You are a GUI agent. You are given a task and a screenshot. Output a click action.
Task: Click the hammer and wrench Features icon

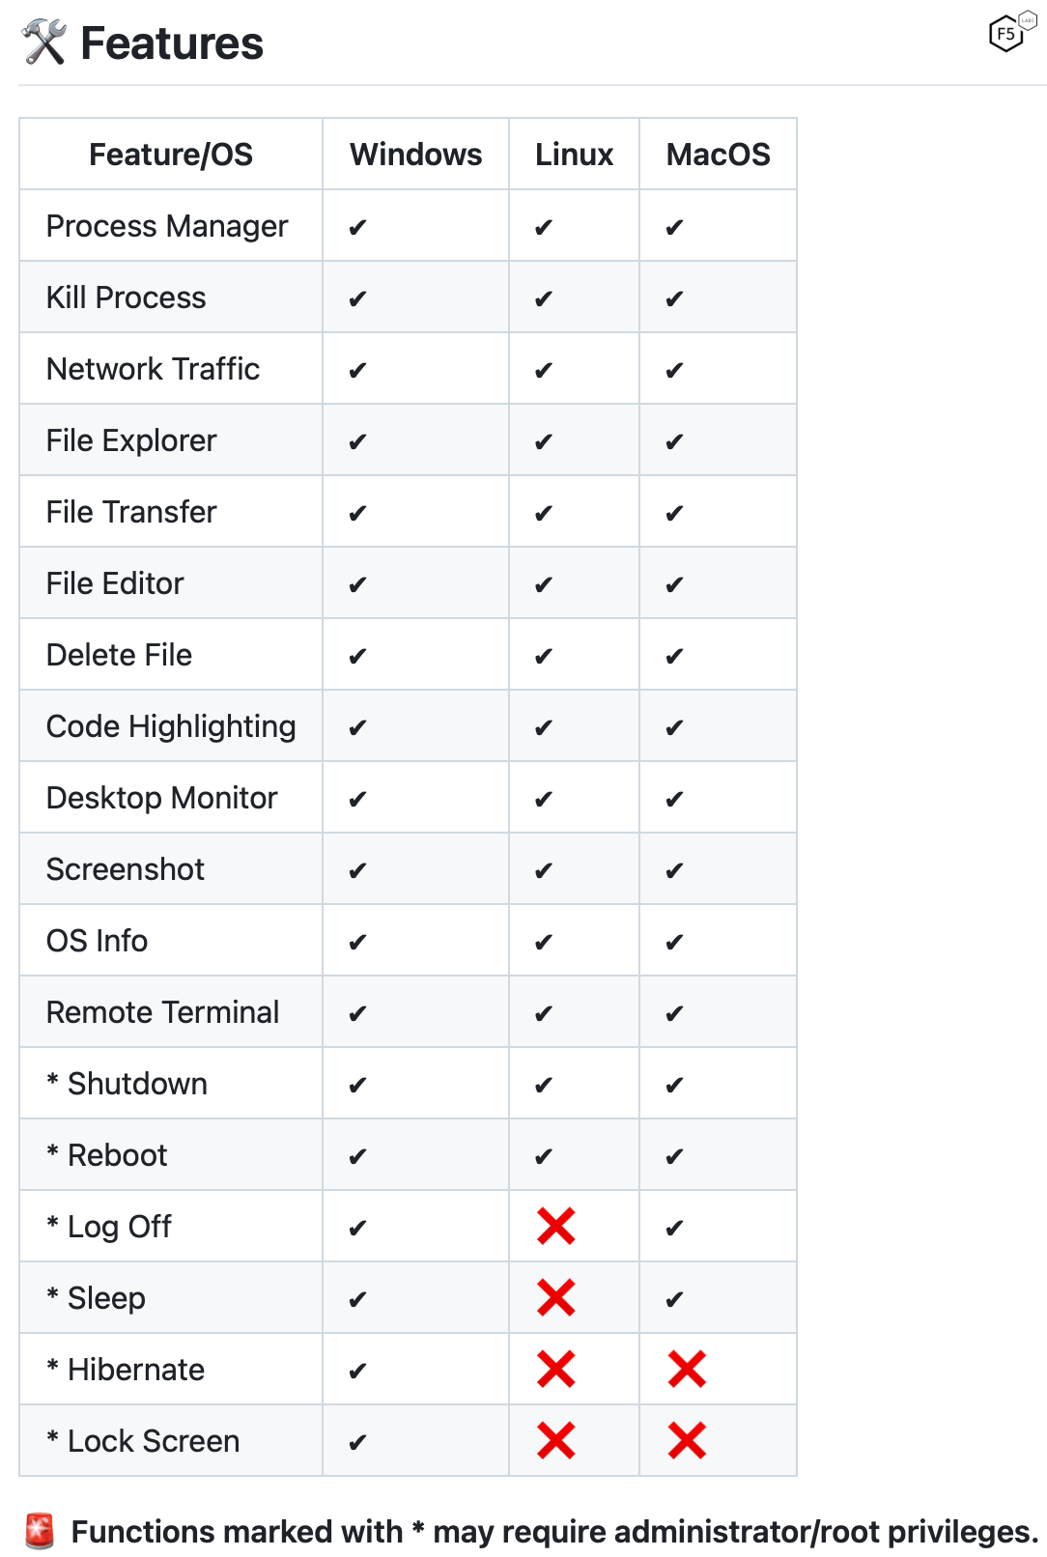click(x=43, y=42)
